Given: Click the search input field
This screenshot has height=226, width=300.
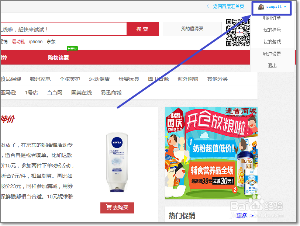Looking at the screenshot, I should (63, 29).
